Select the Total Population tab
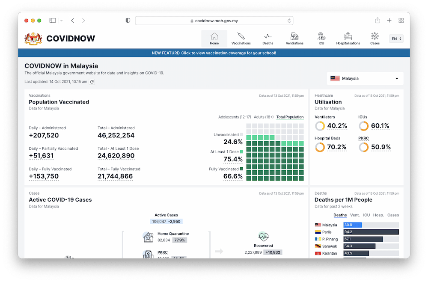 290,117
